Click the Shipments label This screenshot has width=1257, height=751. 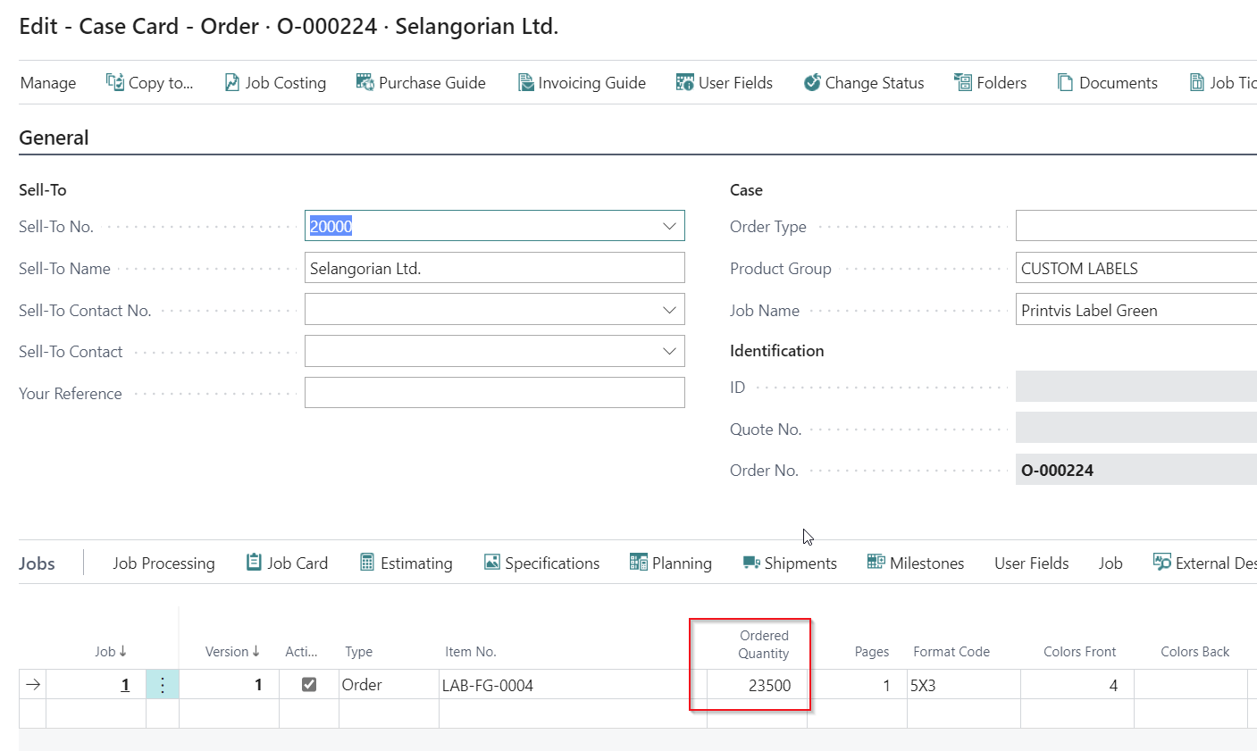pyautogui.click(x=800, y=563)
